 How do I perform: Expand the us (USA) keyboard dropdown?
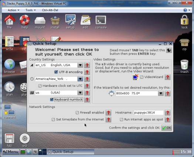click(80, 93)
